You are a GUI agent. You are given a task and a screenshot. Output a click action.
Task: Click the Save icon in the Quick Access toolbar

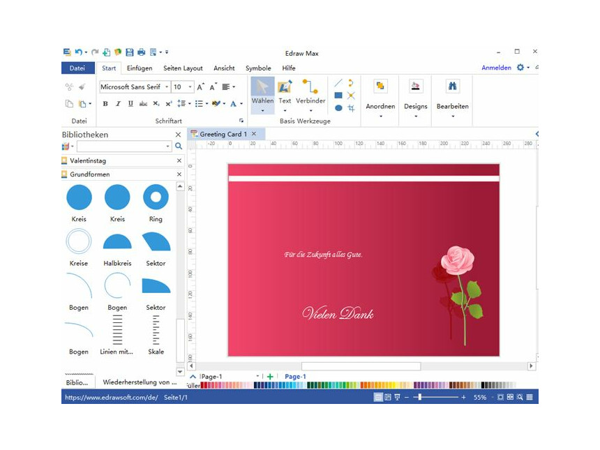(129, 52)
